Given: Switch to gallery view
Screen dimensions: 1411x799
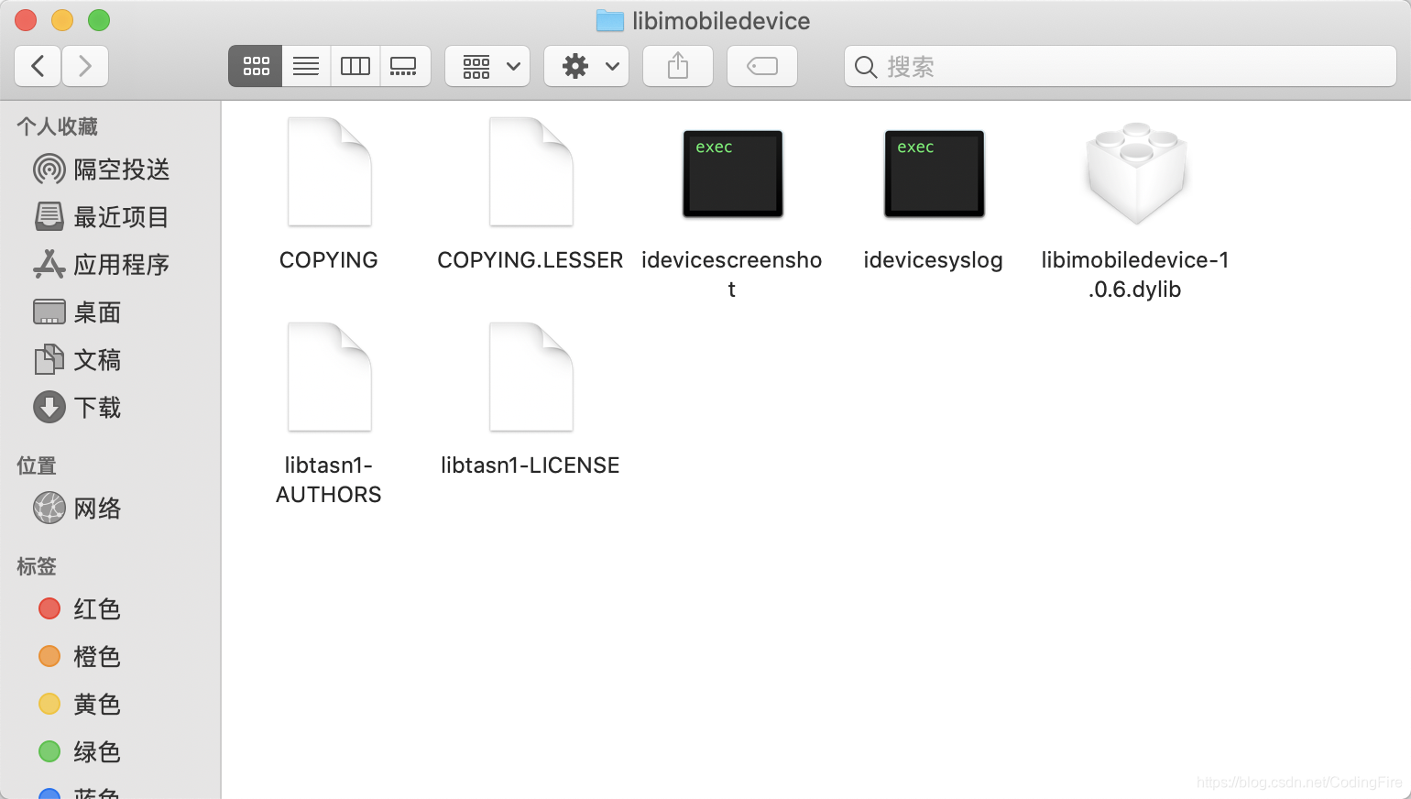Looking at the screenshot, I should (x=404, y=66).
